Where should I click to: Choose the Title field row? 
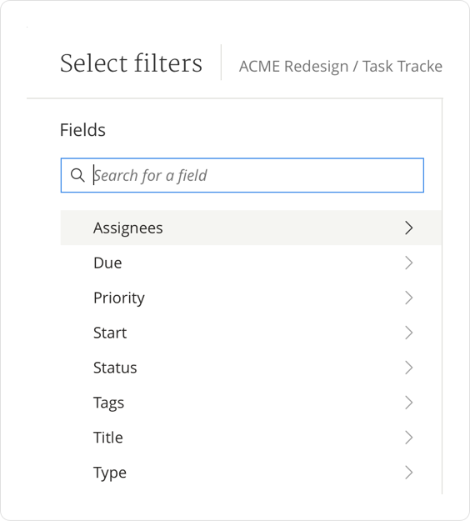tap(251, 438)
